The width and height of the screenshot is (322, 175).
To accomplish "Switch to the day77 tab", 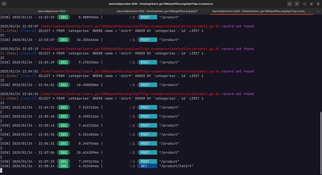I will pyautogui.click(x=157, y=11).
